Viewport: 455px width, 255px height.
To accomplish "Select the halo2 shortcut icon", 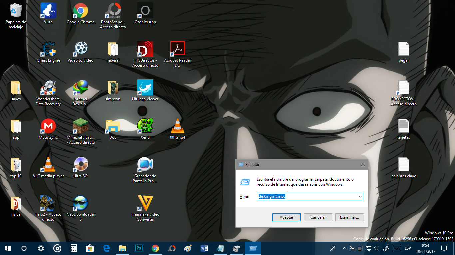I will (x=48, y=208).
